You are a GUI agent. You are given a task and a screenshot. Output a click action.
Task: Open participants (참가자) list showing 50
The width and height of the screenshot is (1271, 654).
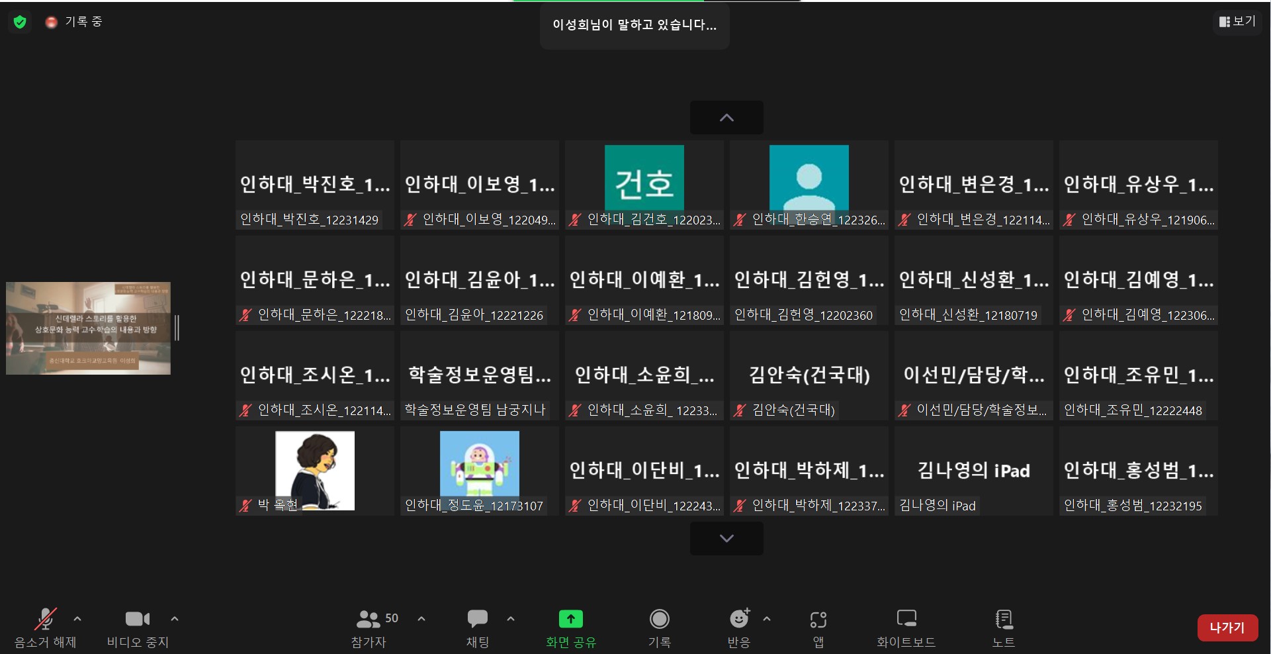tap(369, 620)
